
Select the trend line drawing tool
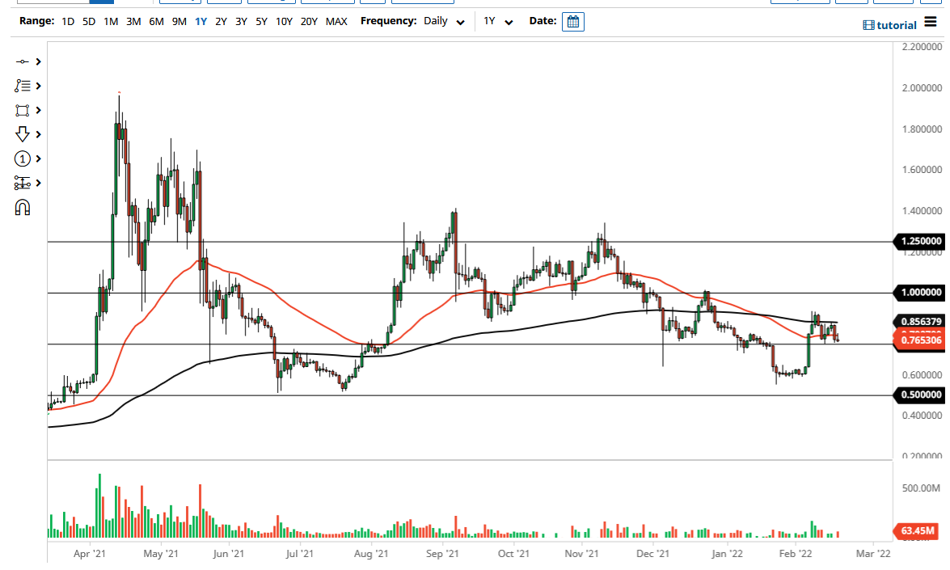[22, 61]
